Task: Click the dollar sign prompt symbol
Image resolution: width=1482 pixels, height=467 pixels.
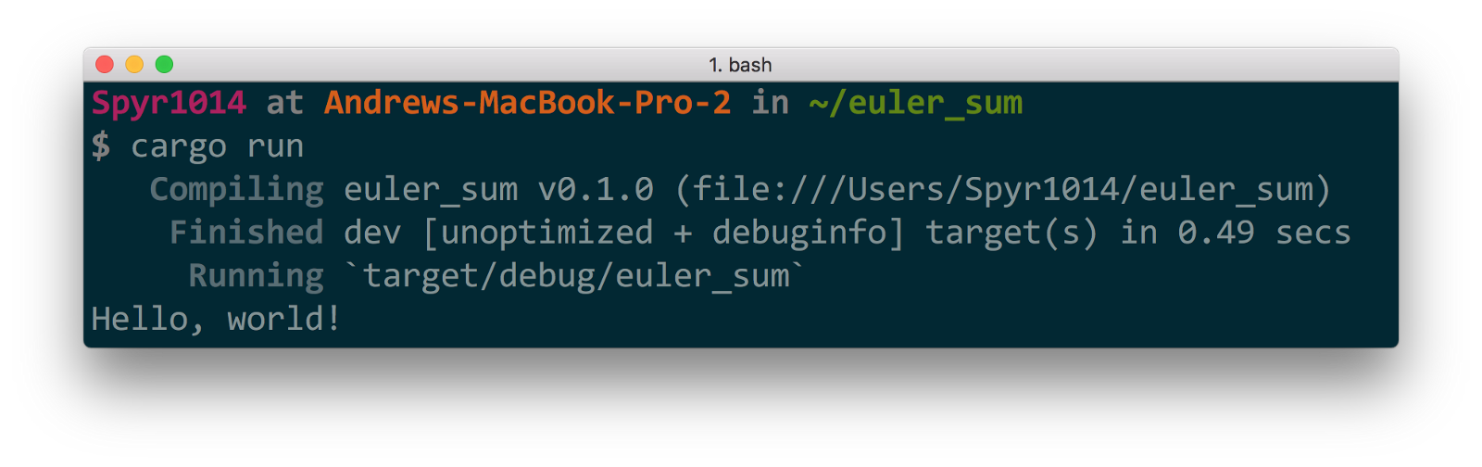Action: pyautogui.click(x=100, y=145)
